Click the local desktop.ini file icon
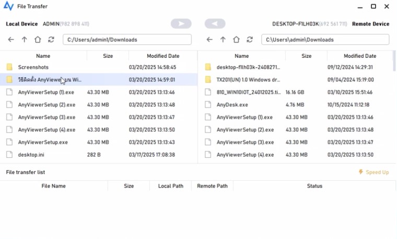This screenshot has height=239, width=397. [9, 155]
